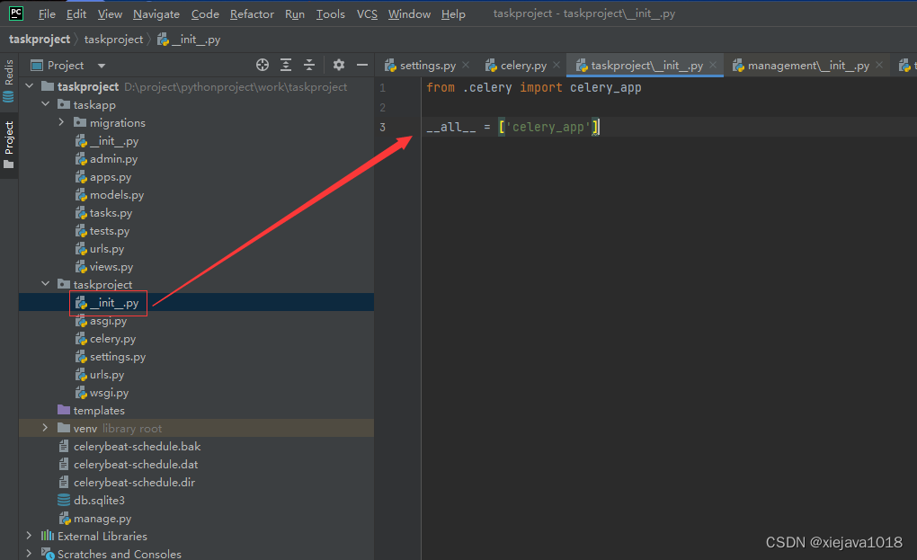
Task: Open Project panel settings gear
Action: pyautogui.click(x=339, y=65)
